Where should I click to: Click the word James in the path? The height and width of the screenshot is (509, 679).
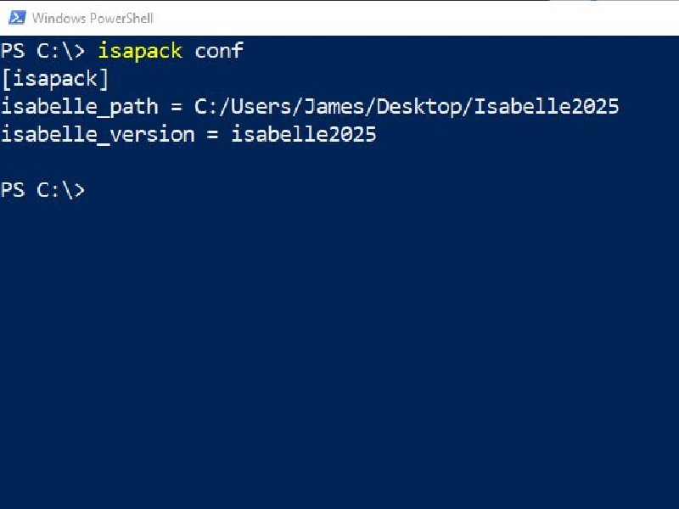click(x=334, y=107)
